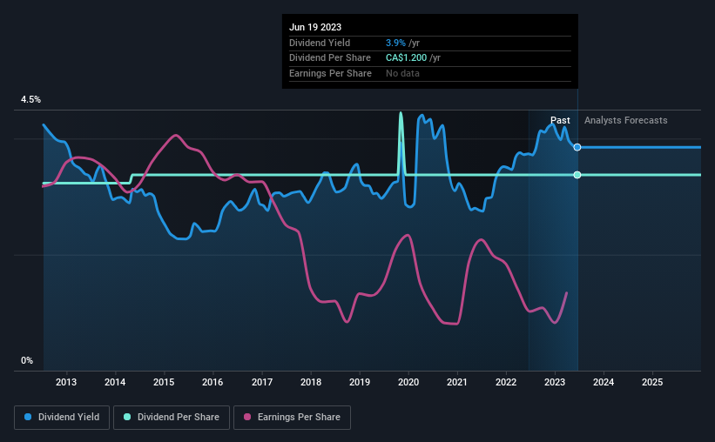The width and height of the screenshot is (715, 442).
Task: Click the 'Jun 19 2023' tooltip date
Action: [x=315, y=27]
